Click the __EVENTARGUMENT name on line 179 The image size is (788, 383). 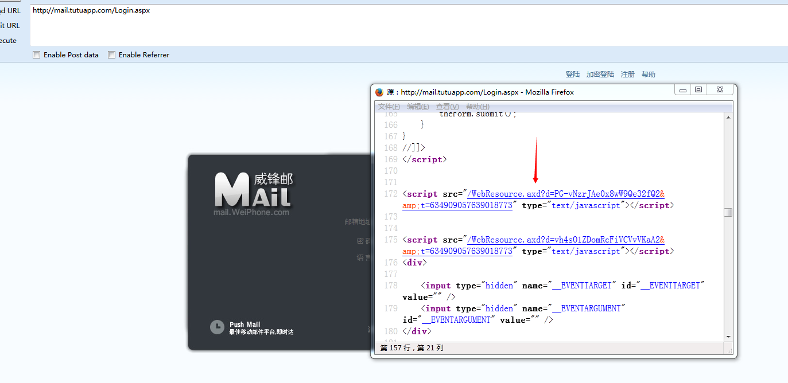587,308
